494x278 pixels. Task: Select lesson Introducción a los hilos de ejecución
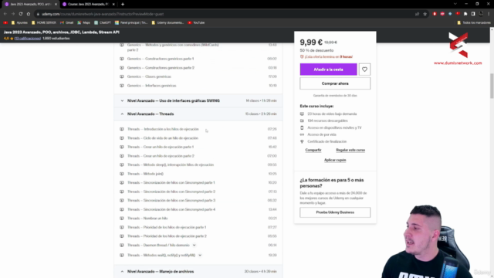[163, 129]
